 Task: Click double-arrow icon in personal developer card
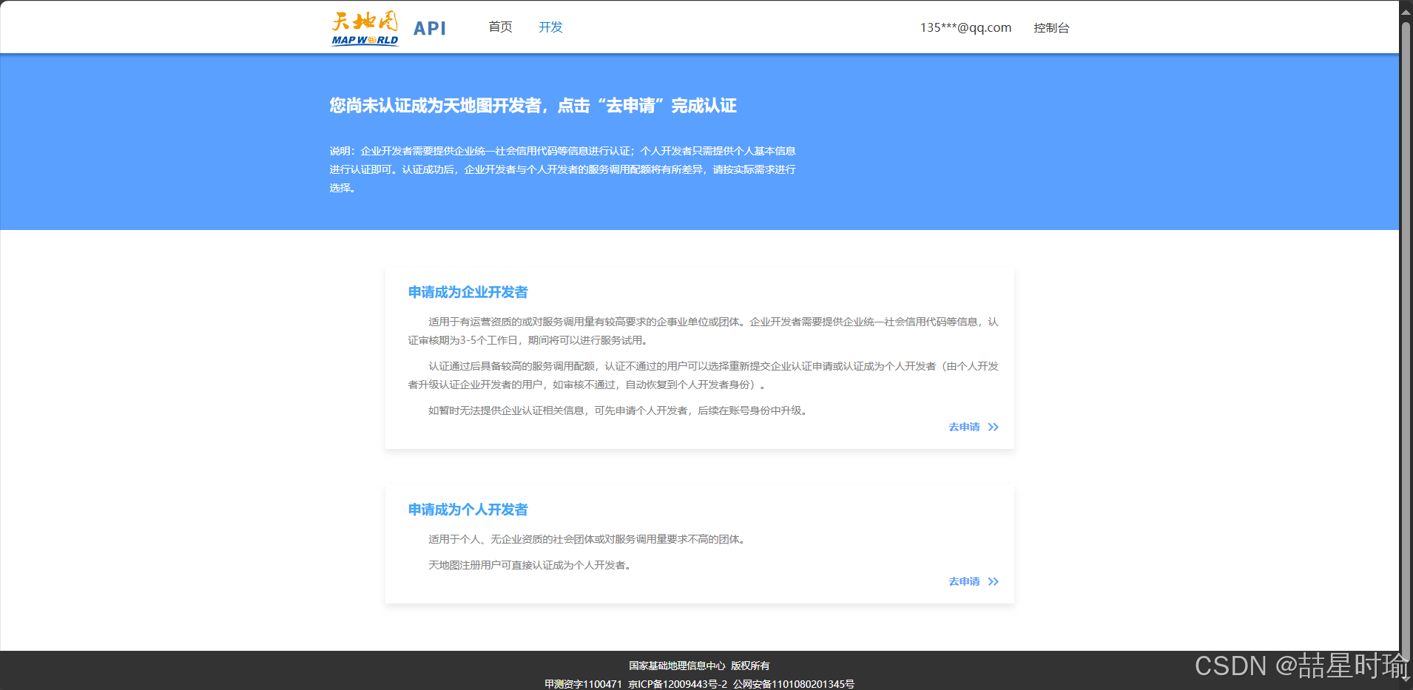[994, 581]
